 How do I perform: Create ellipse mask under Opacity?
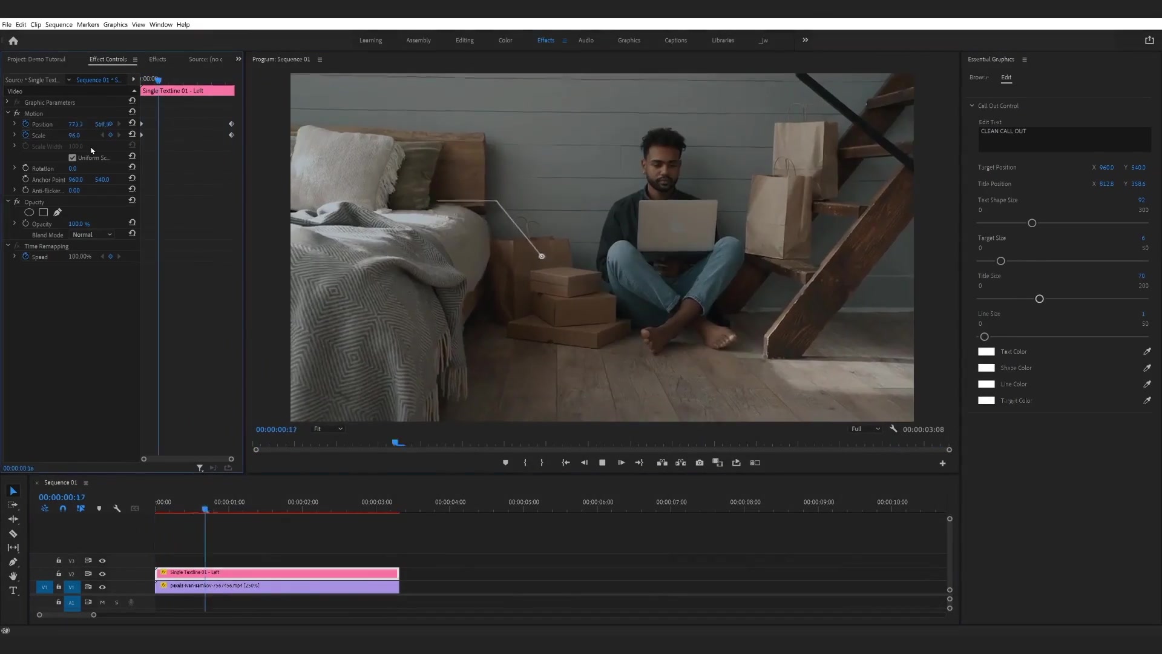pos(28,213)
